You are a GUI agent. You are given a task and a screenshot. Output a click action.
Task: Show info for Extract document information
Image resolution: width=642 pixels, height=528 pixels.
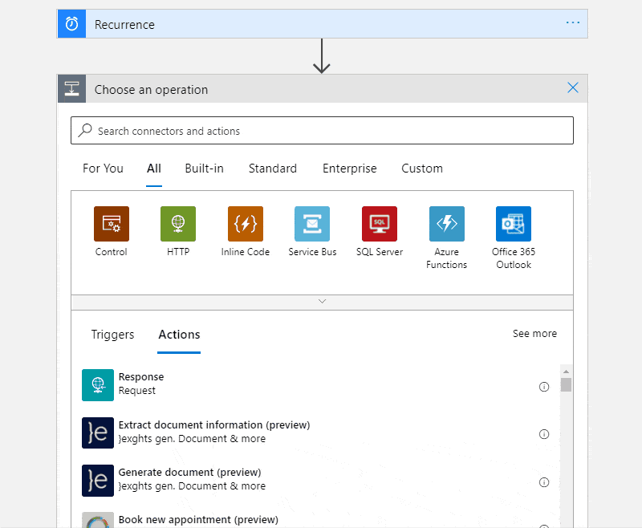544,434
